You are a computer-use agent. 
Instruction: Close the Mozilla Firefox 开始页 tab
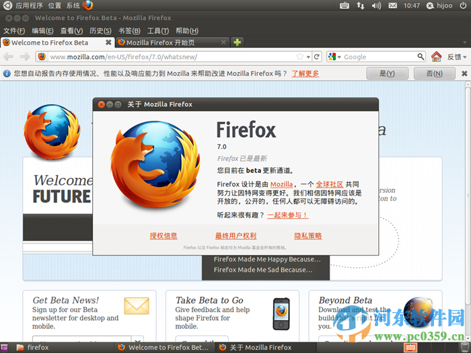tap(223, 42)
